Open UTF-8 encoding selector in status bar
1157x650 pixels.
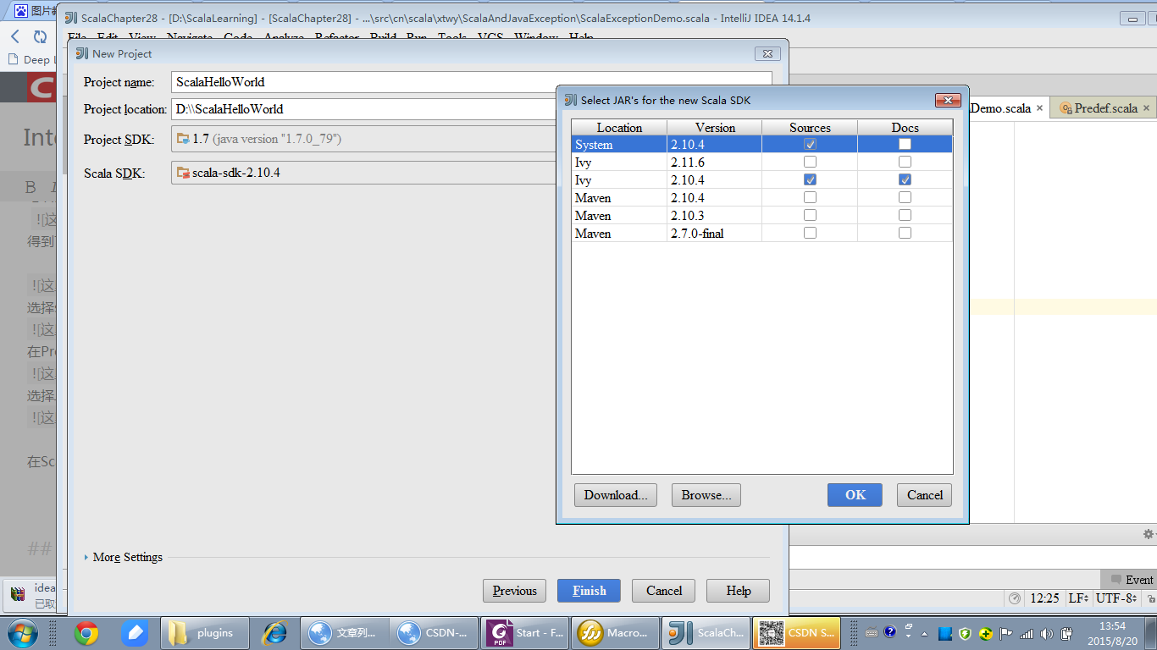pyautogui.click(x=1115, y=598)
